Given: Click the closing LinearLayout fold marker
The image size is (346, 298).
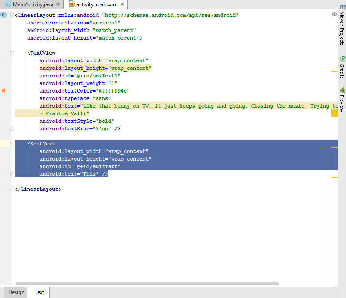Looking at the screenshot, I should tap(12, 189).
